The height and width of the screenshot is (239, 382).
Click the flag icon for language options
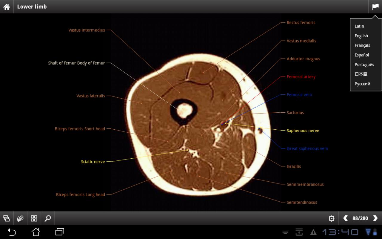375,6
